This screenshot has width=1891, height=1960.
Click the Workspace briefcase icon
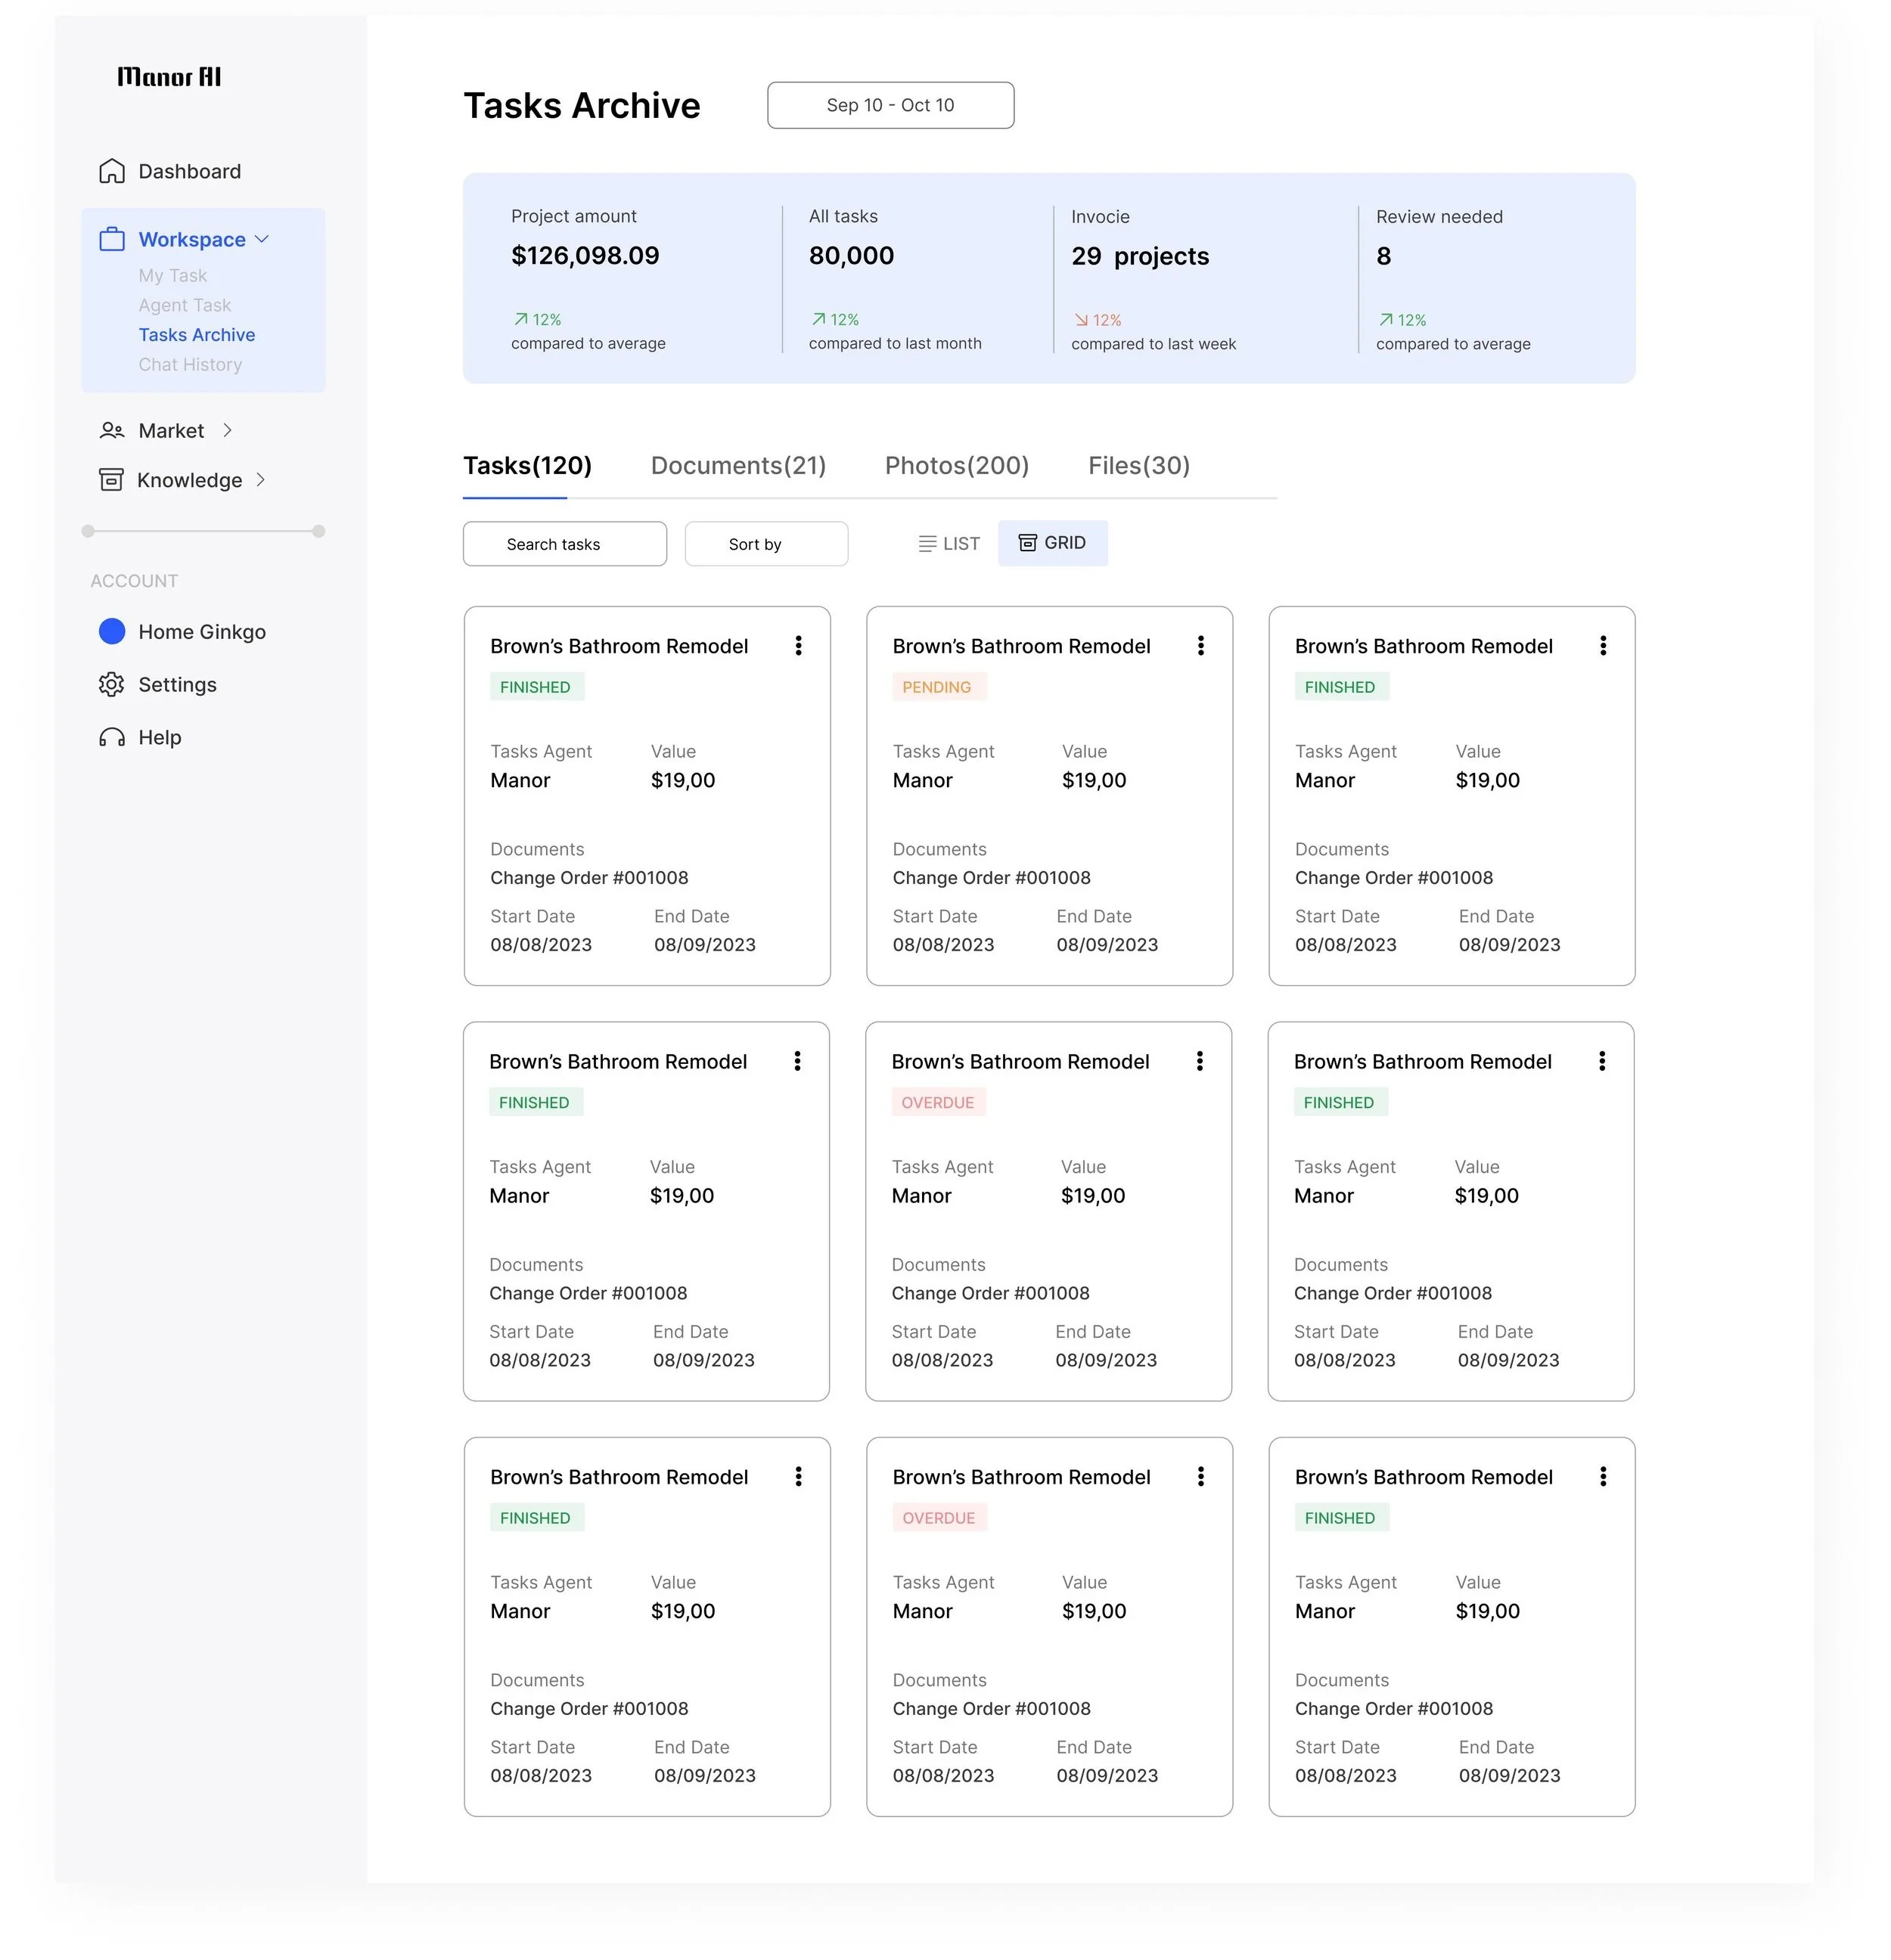pyautogui.click(x=112, y=240)
